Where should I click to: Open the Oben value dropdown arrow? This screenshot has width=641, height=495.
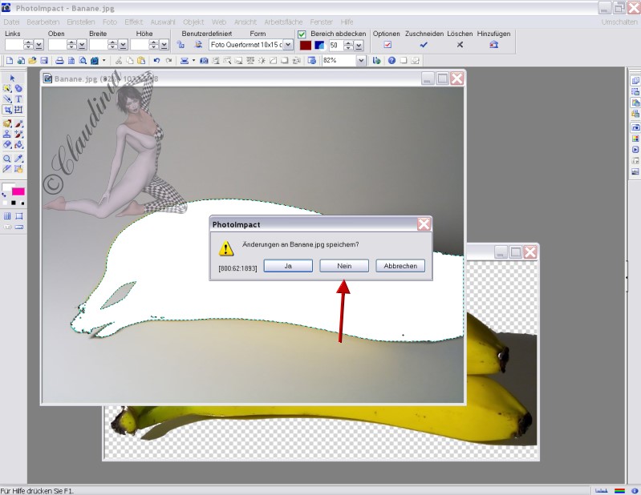point(82,45)
